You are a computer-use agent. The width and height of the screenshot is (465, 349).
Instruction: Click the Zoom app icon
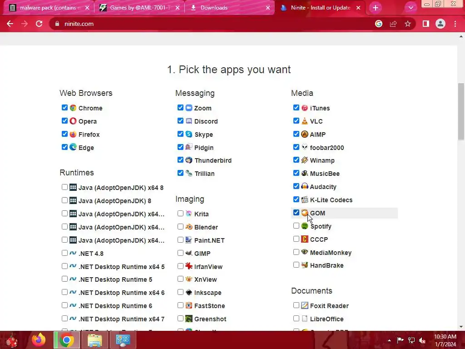coord(189,108)
